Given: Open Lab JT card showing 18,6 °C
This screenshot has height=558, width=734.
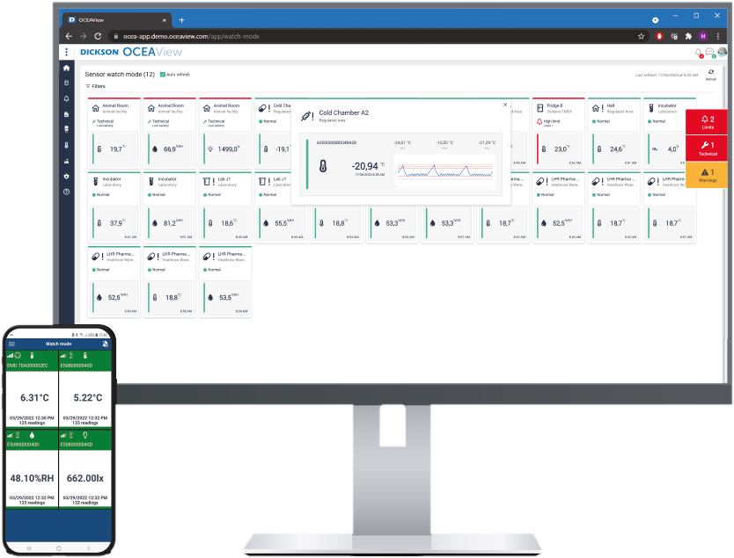Looking at the screenshot, I should click(225, 207).
